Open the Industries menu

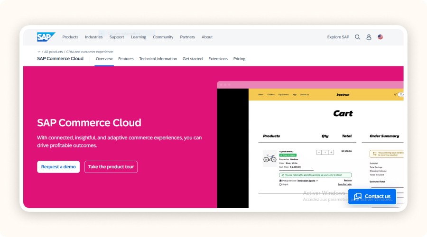coord(93,37)
